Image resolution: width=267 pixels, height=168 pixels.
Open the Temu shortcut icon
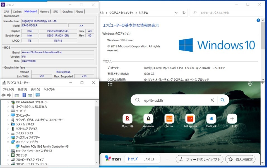[169, 119]
